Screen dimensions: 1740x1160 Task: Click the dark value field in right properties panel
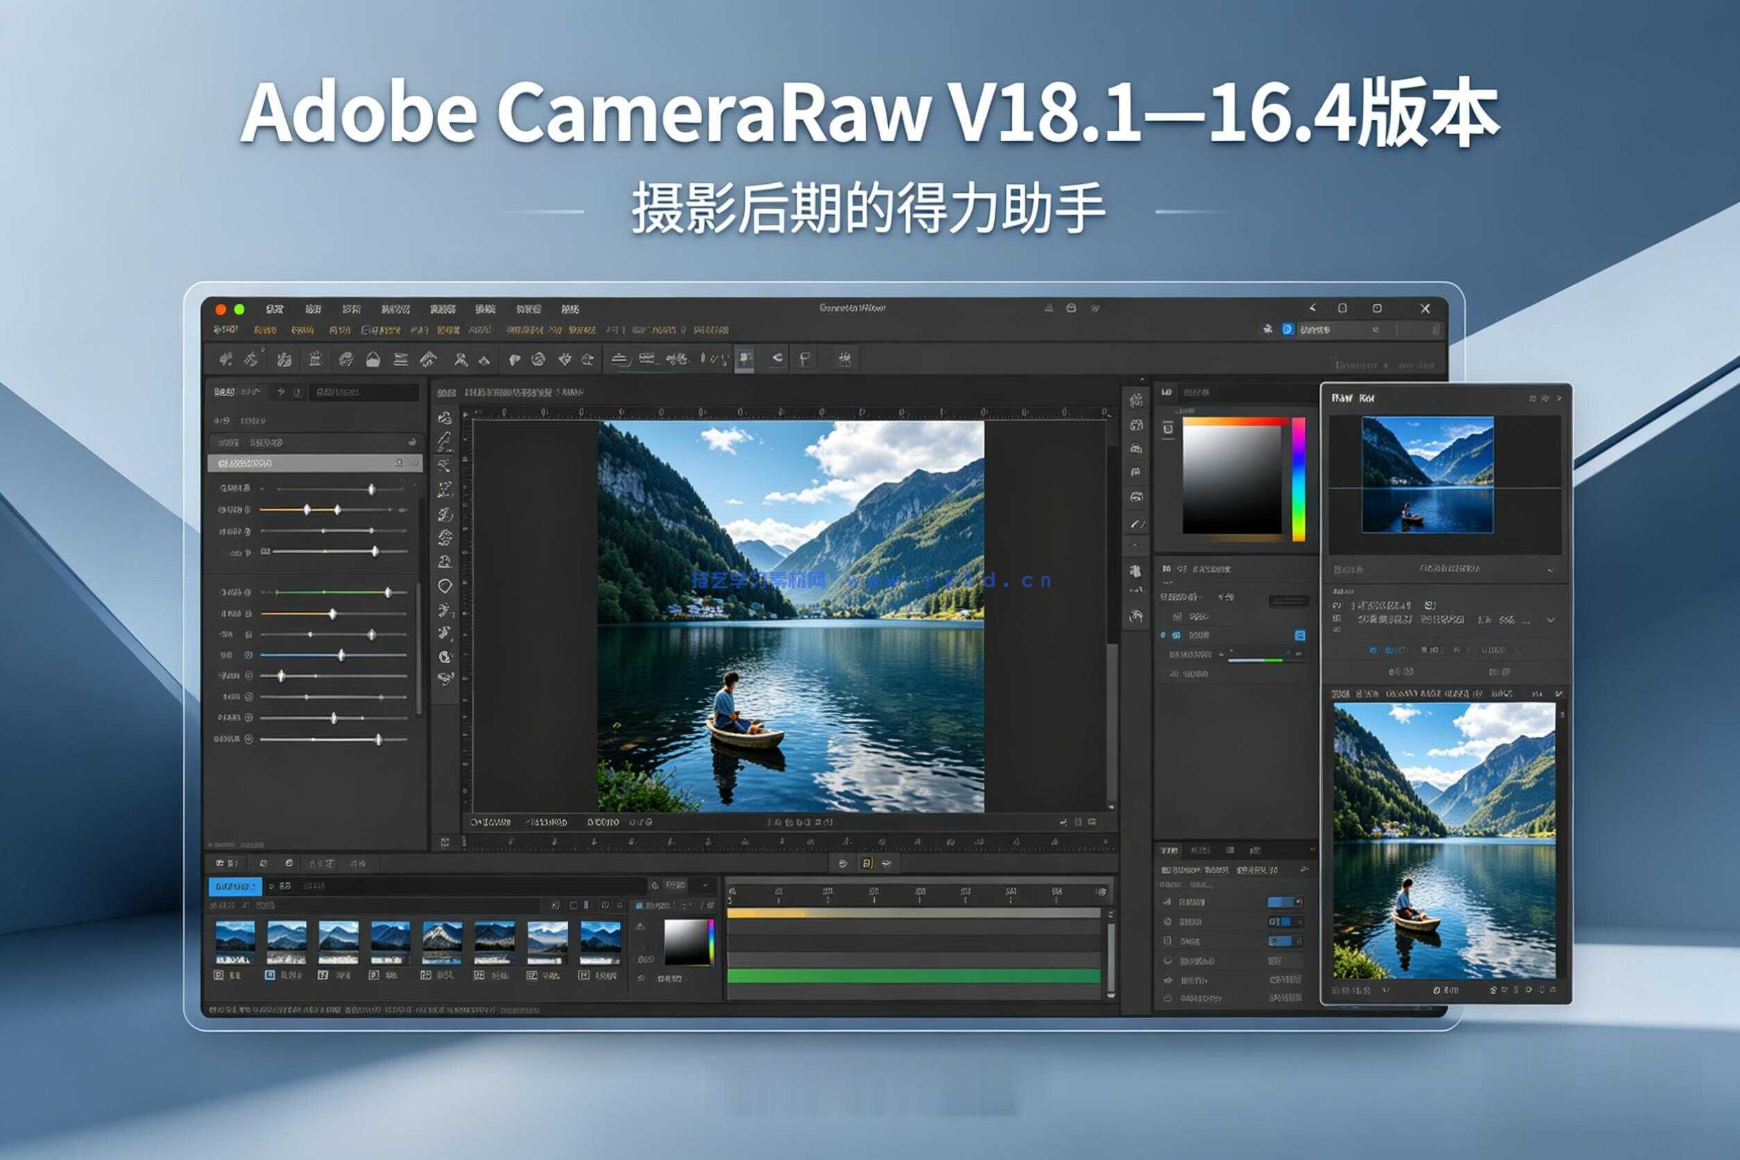1288,601
